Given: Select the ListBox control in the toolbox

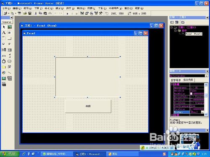Looking at the screenshot, I should pyautogui.click(x=10, y=50).
